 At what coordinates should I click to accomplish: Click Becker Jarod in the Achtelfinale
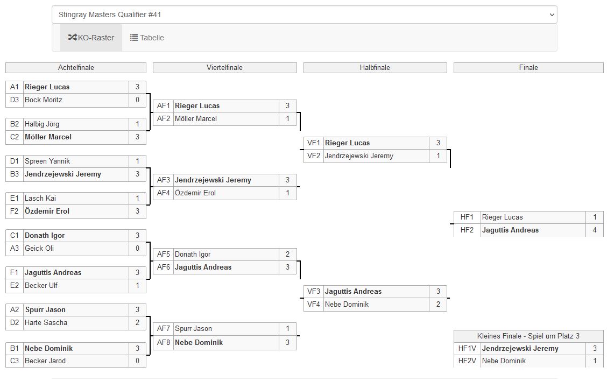[45, 361]
